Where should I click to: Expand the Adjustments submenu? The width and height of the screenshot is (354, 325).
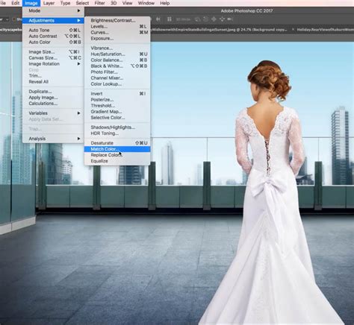coord(53,20)
